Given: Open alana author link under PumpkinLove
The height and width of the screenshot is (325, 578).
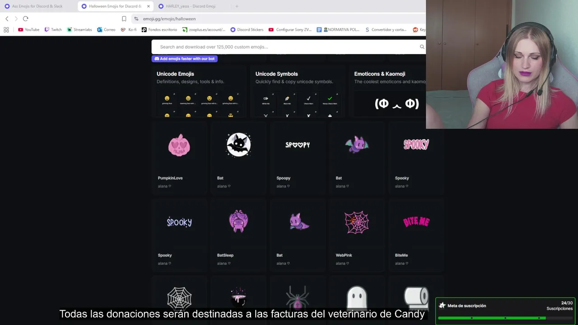Looking at the screenshot, I should pyautogui.click(x=164, y=186).
